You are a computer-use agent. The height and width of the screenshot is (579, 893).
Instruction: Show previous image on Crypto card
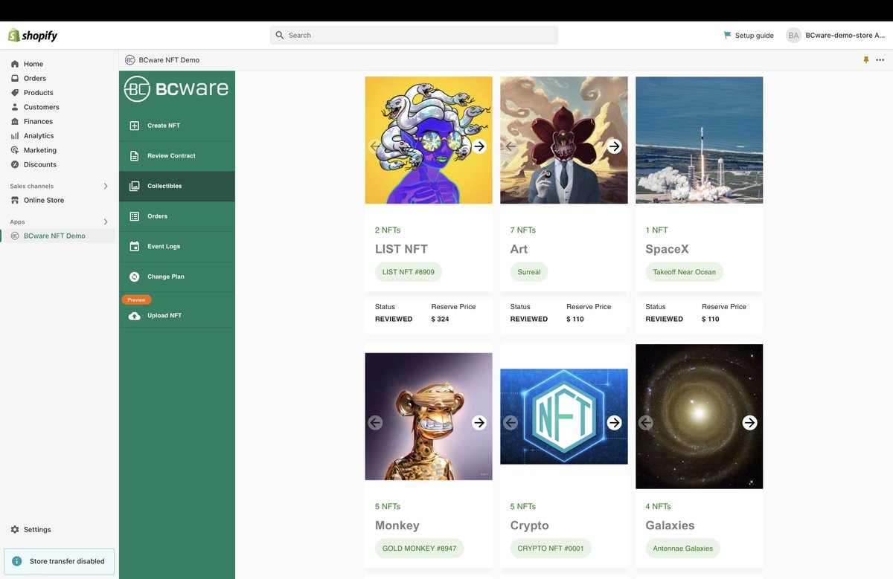coord(510,422)
